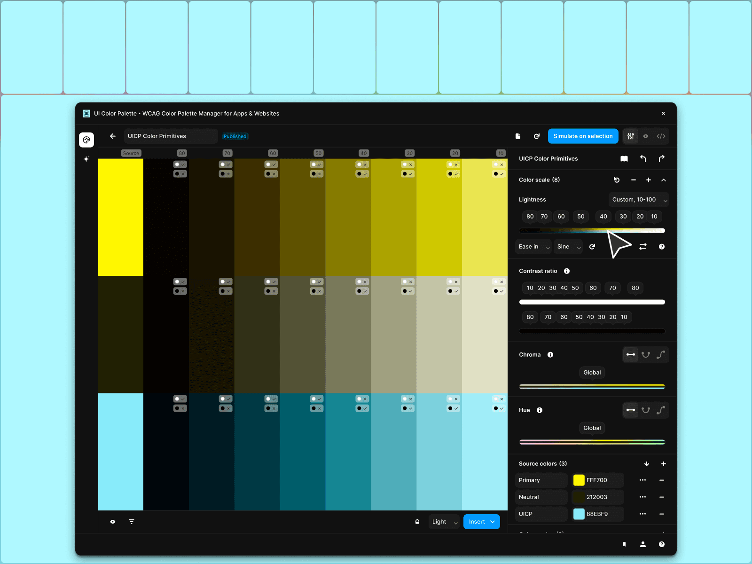
Task: Select the linear Chroma mode button
Action: [631, 355]
